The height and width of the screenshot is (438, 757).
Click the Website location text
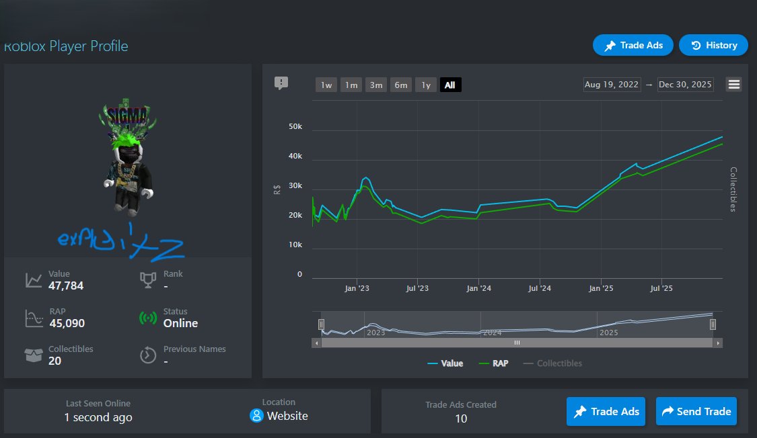[287, 416]
